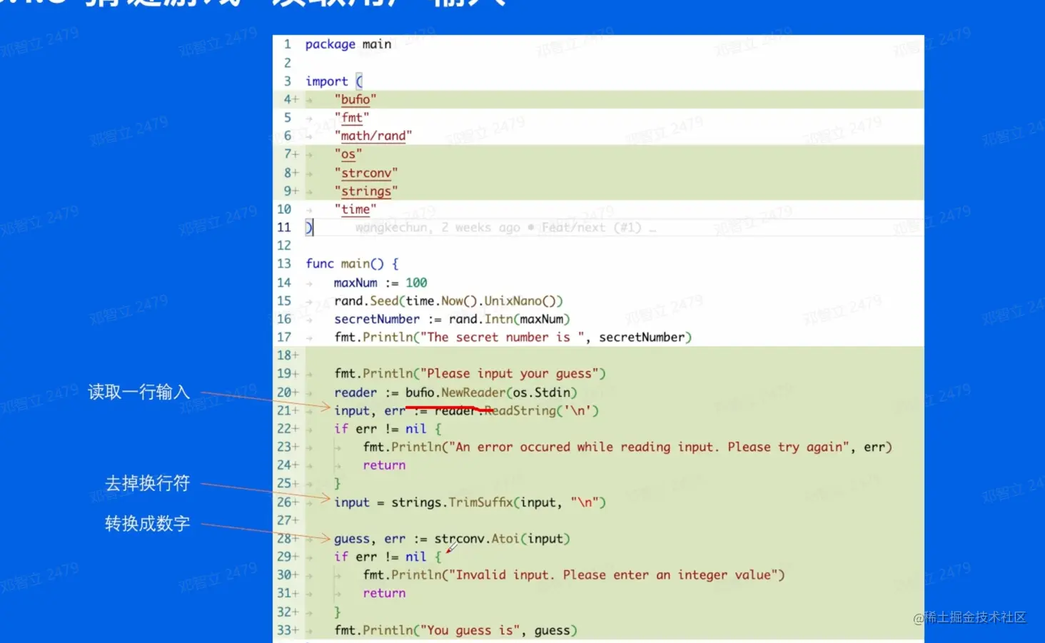The height and width of the screenshot is (643, 1045).
Task: Click the "Please input your guess" Println line
Action: click(x=470, y=373)
